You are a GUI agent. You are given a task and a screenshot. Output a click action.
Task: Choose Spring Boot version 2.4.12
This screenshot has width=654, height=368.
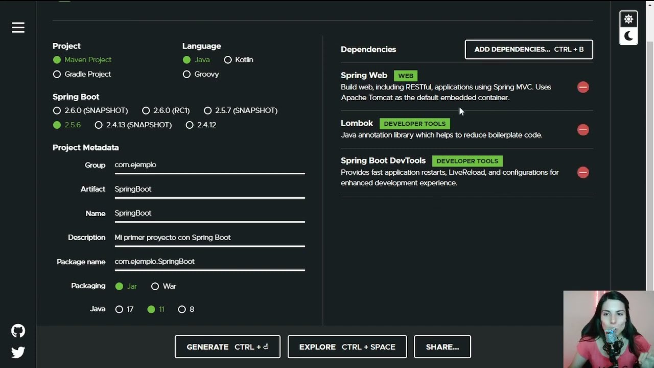[x=201, y=125]
